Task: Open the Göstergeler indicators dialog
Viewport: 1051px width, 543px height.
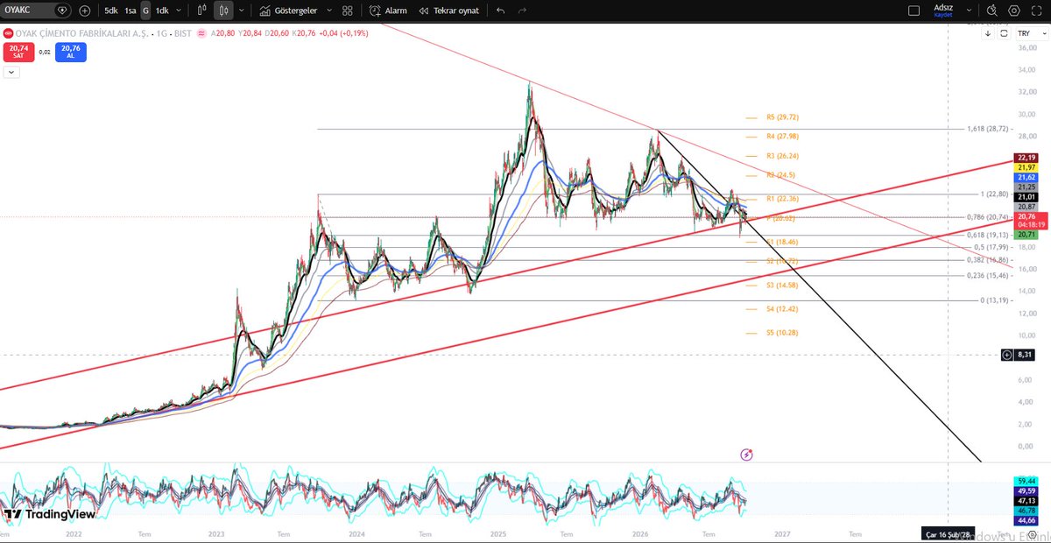Action: pos(288,11)
